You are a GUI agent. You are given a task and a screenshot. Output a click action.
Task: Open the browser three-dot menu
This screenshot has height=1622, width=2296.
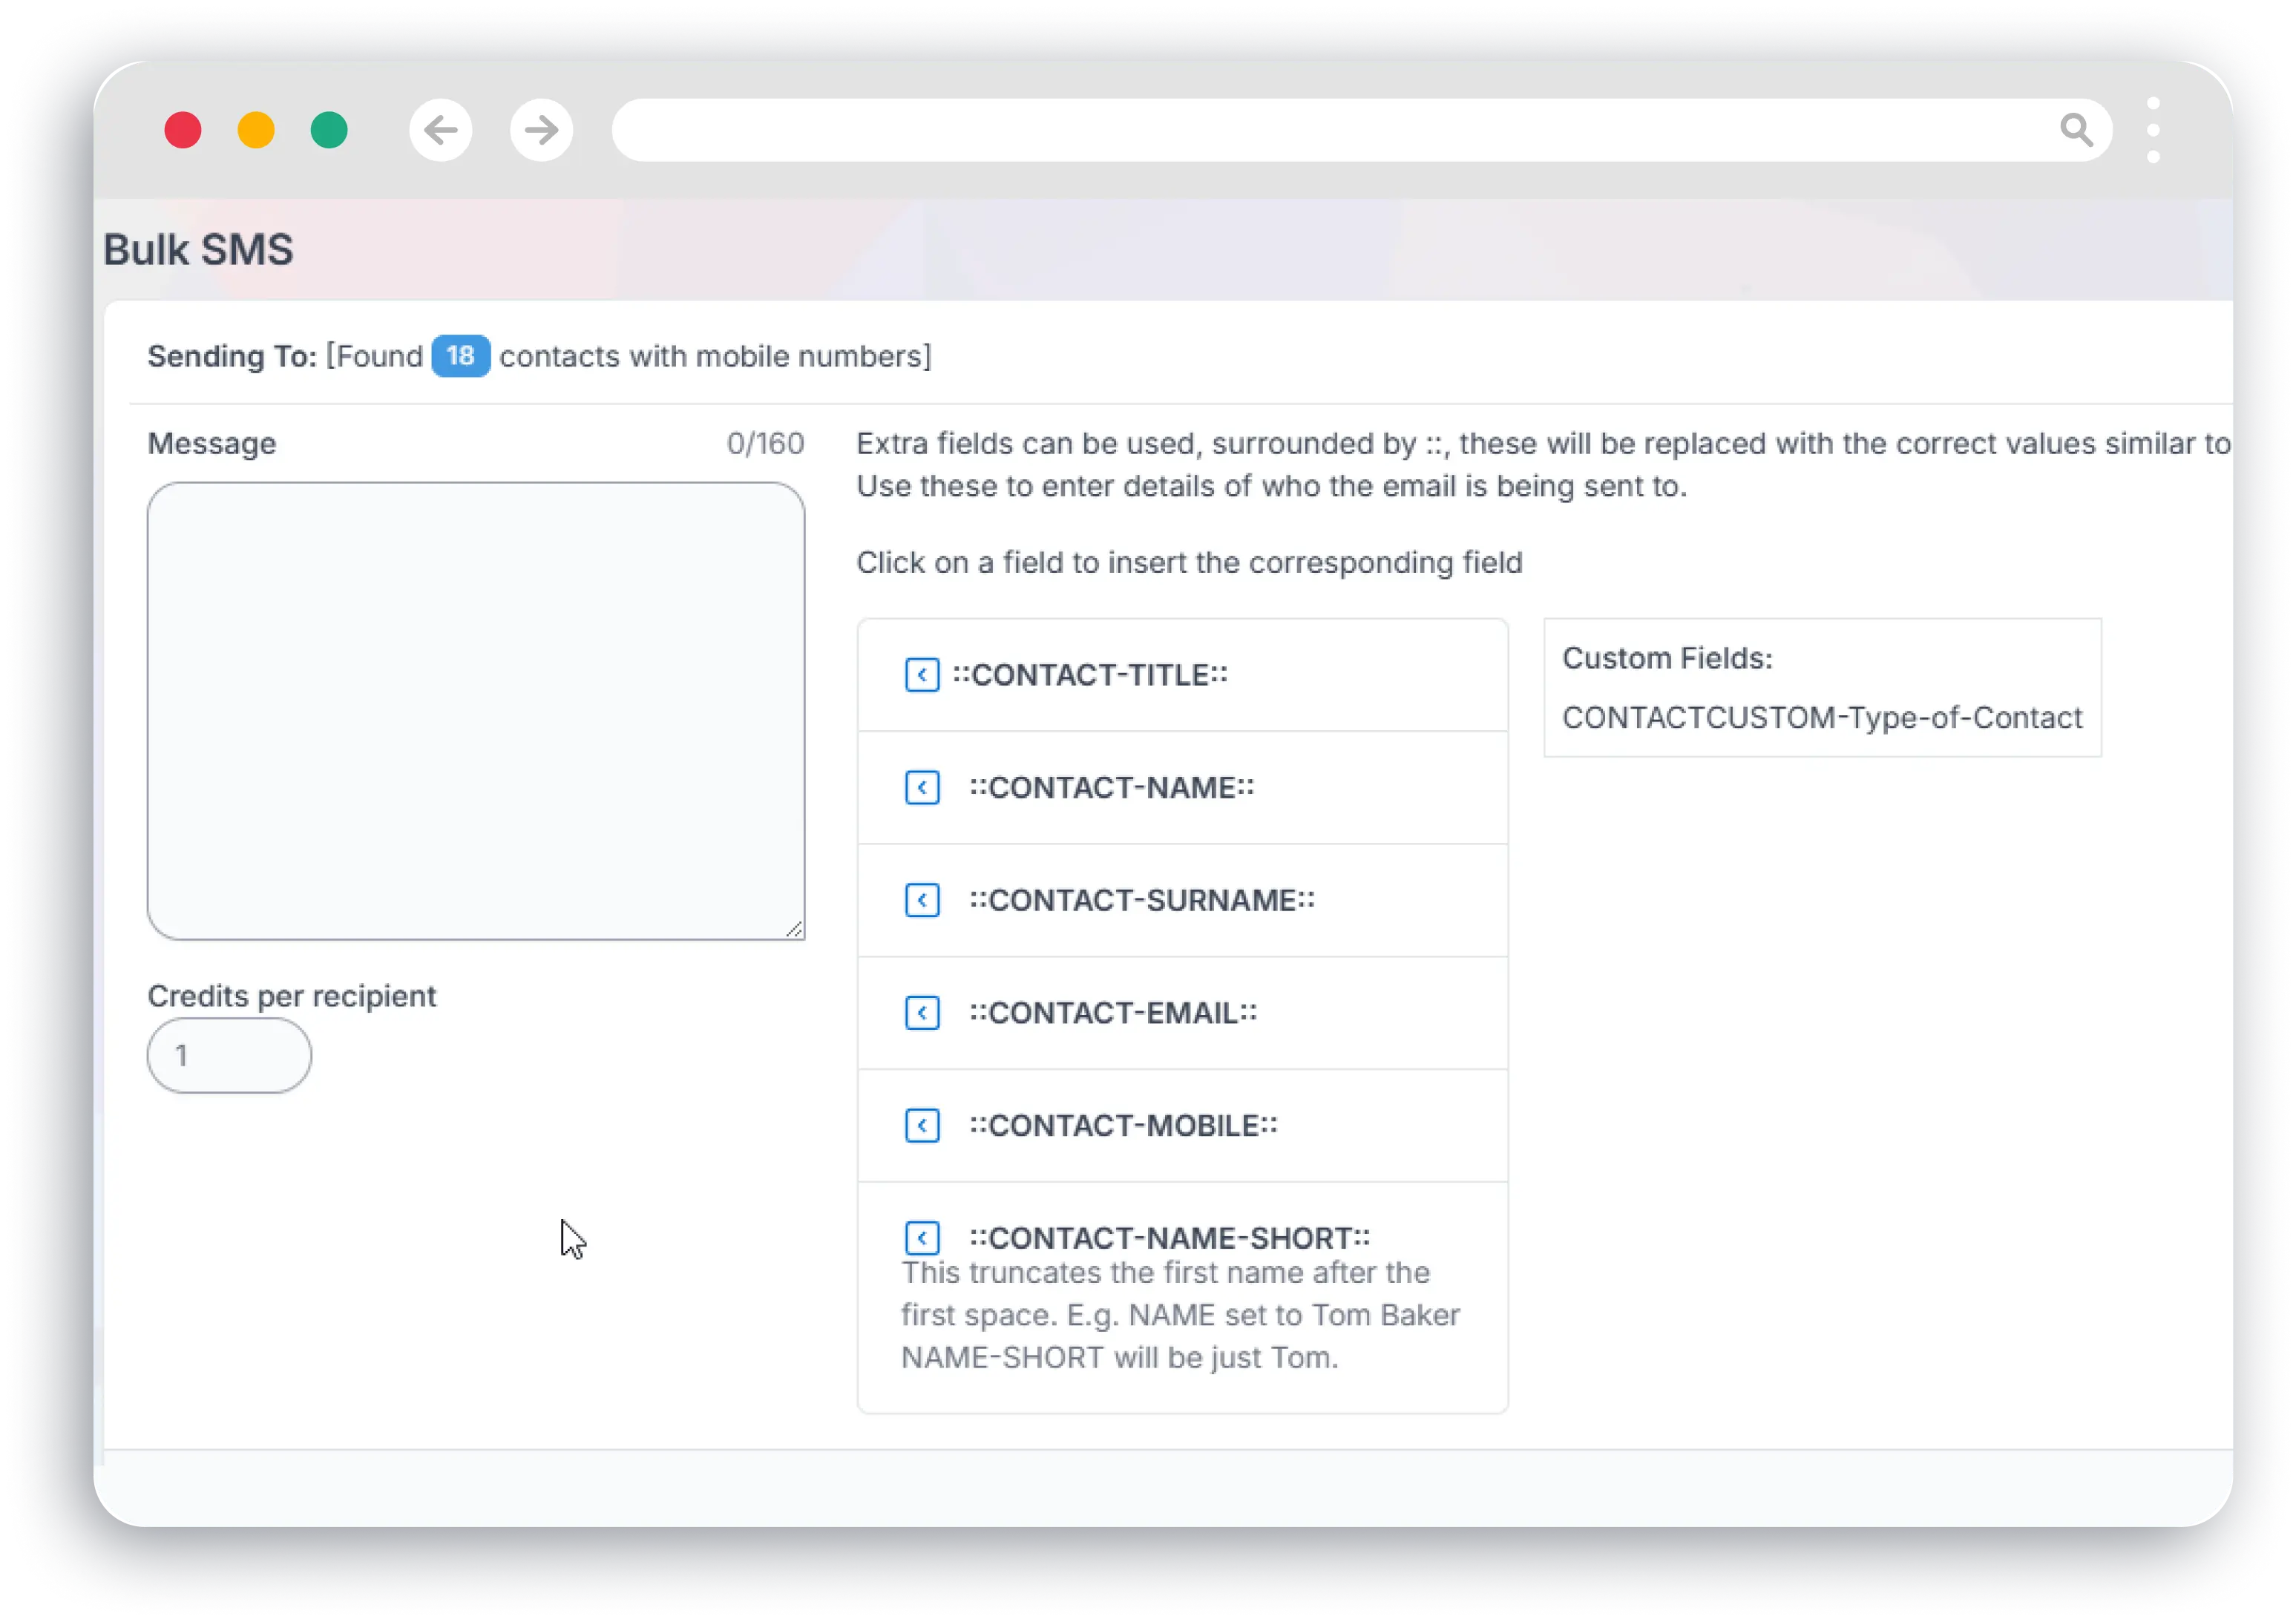2155,129
